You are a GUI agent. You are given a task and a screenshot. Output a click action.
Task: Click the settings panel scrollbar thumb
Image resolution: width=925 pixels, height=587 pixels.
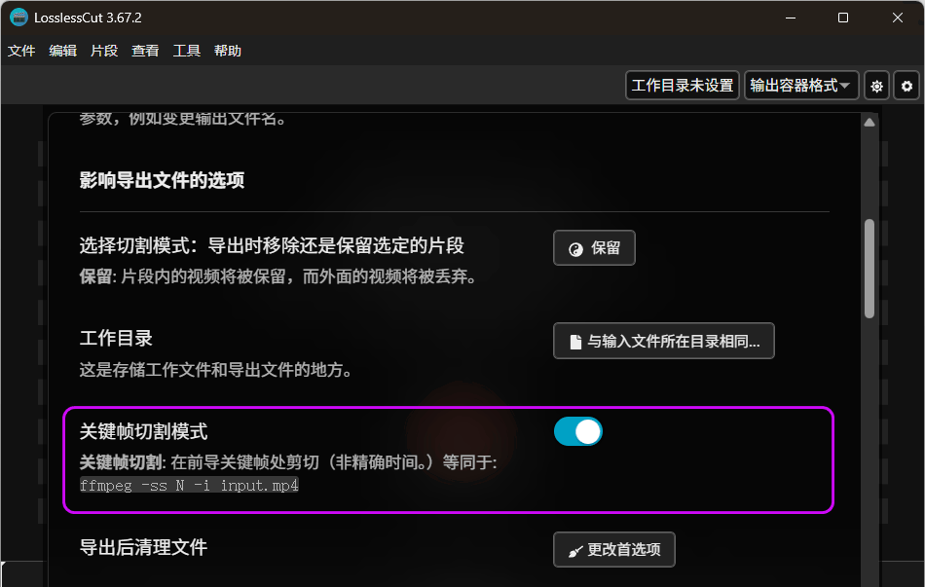point(869,268)
